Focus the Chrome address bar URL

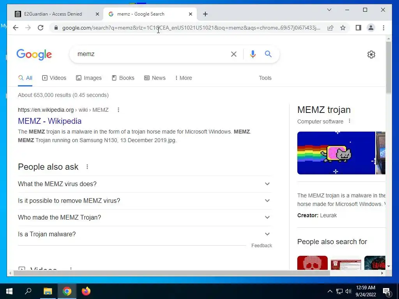click(x=191, y=28)
